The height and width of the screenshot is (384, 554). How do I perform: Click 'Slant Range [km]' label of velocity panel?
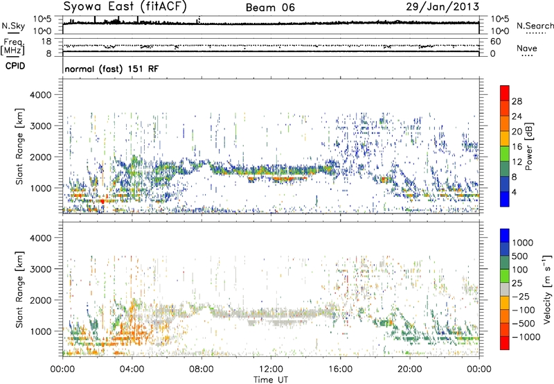click(19, 289)
